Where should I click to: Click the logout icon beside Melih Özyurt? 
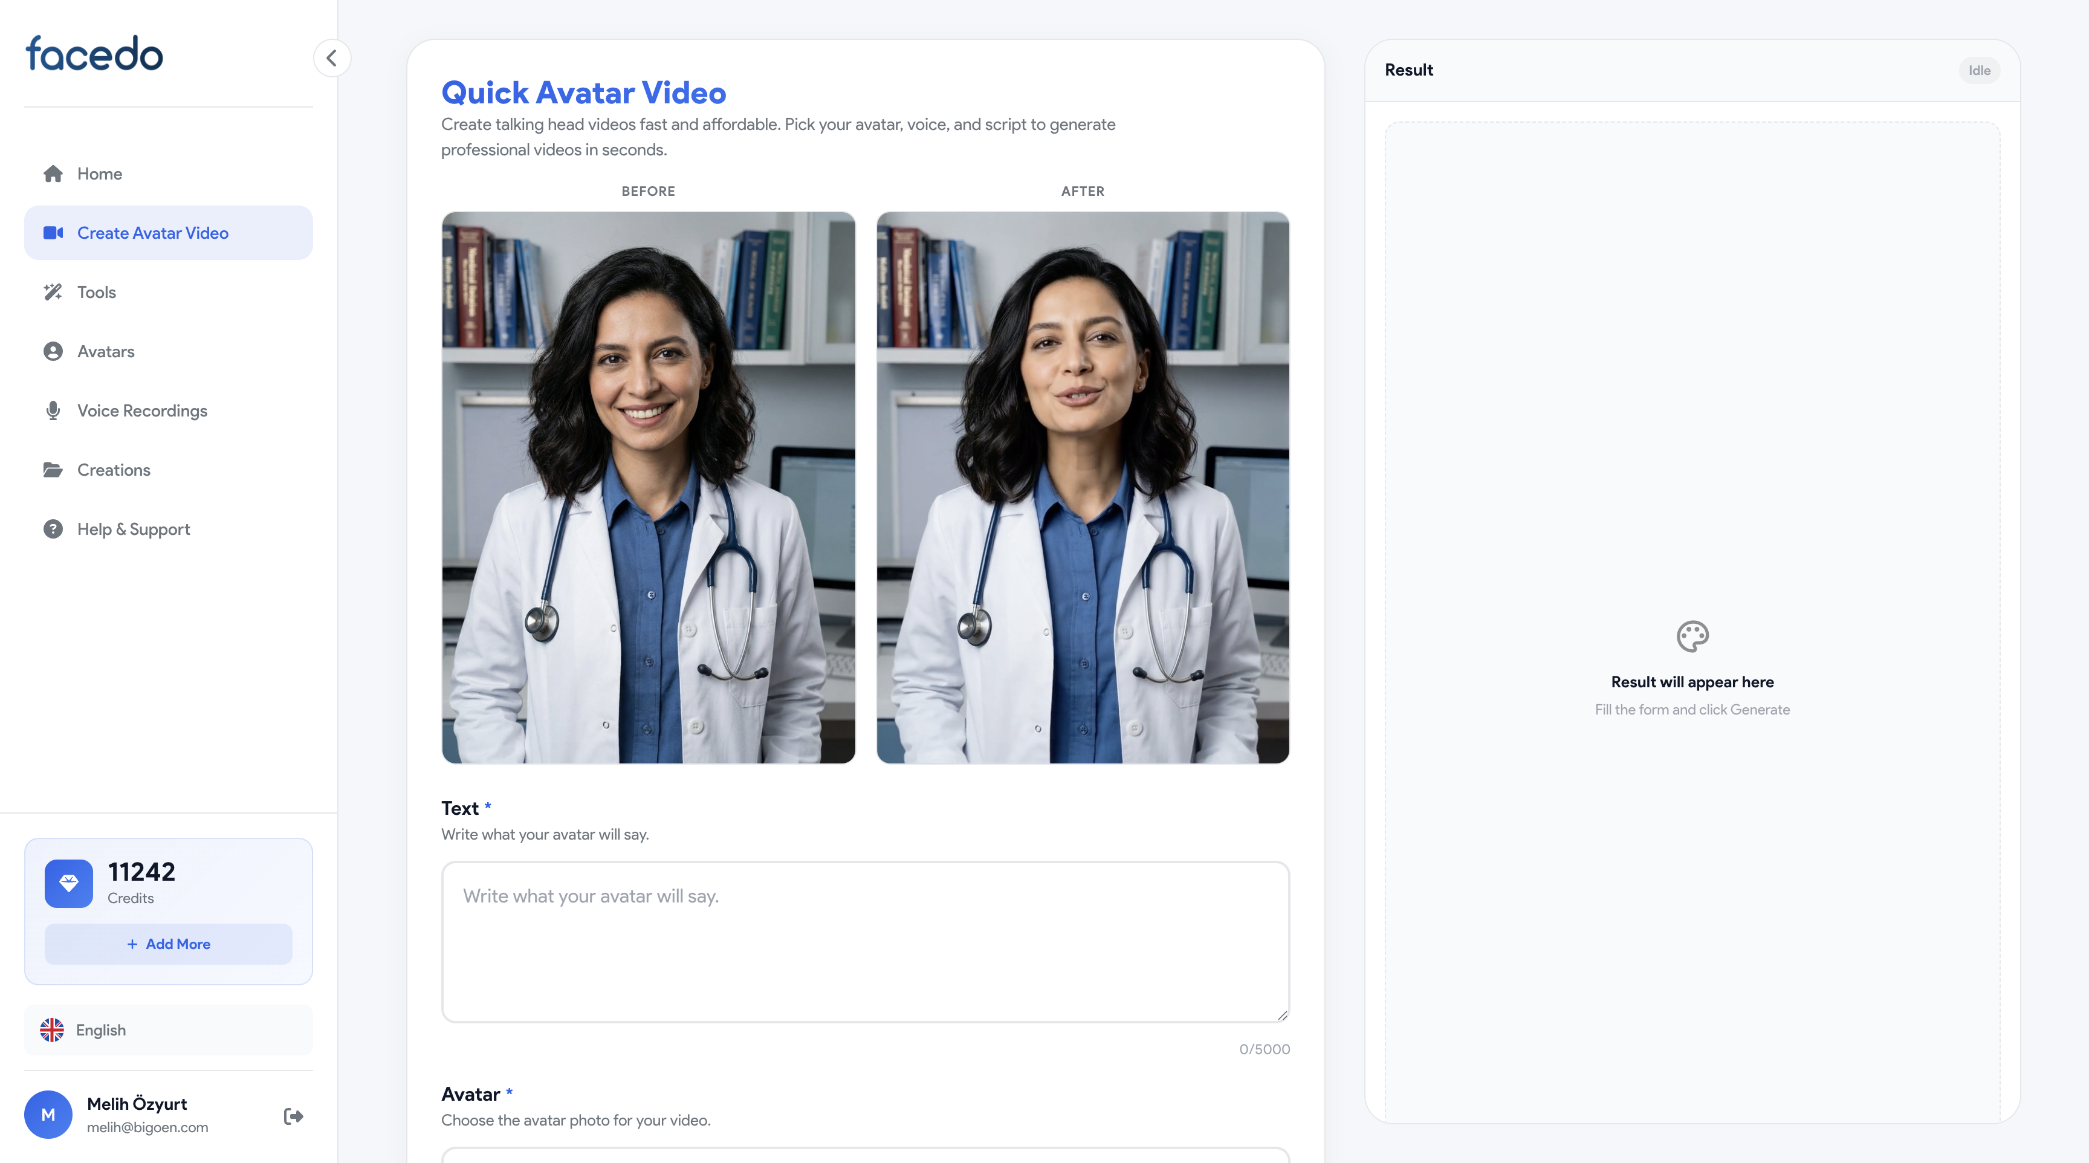coord(294,1116)
